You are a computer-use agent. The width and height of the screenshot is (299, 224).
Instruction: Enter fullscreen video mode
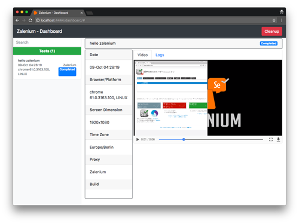(x=271, y=139)
